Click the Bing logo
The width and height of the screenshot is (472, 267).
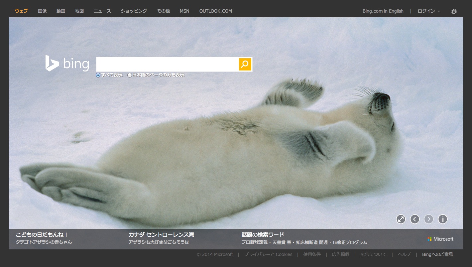pos(67,64)
